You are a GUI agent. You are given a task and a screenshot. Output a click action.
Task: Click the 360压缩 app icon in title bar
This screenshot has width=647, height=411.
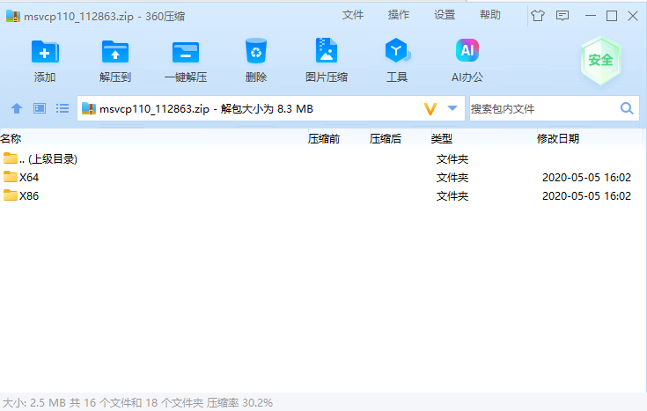(13, 16)
